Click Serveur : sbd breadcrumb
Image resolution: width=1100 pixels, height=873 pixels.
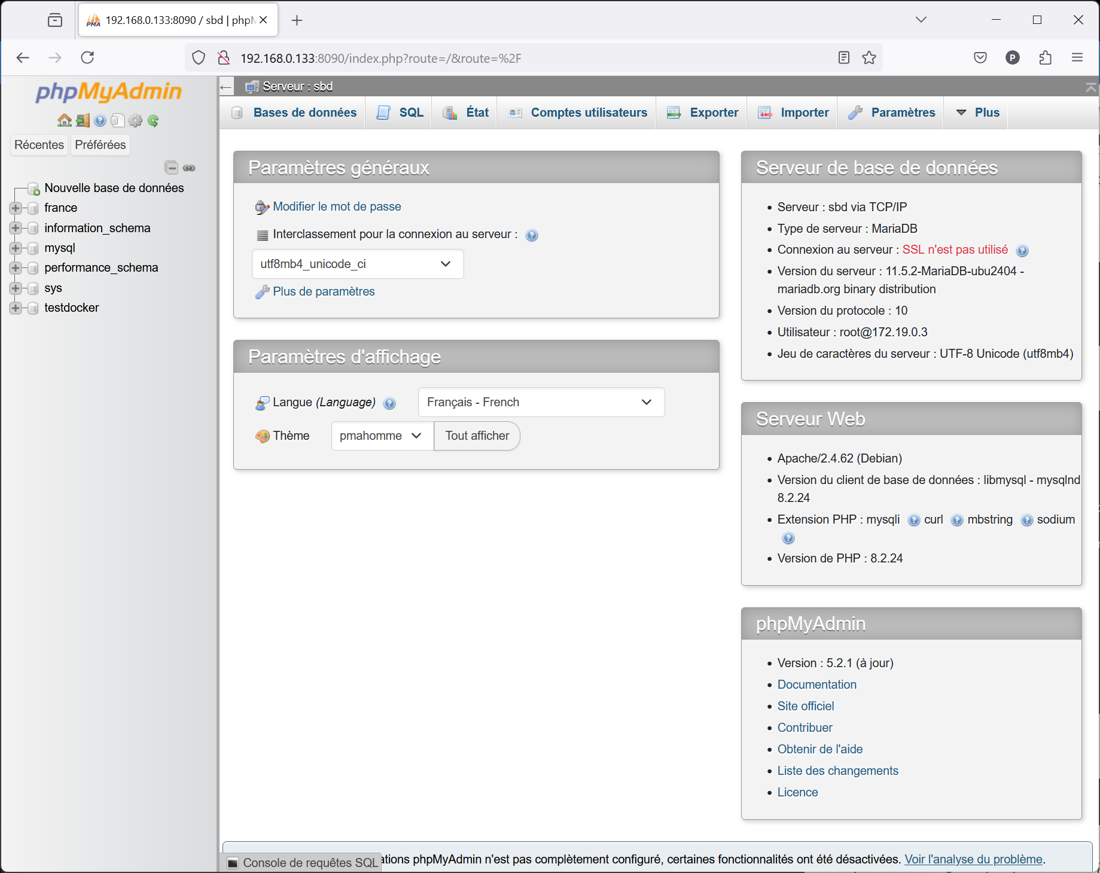pyautogui.click(x=297, y=87)
